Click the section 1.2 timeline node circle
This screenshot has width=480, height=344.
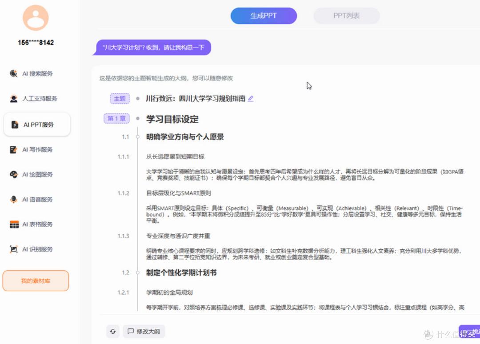138,273
